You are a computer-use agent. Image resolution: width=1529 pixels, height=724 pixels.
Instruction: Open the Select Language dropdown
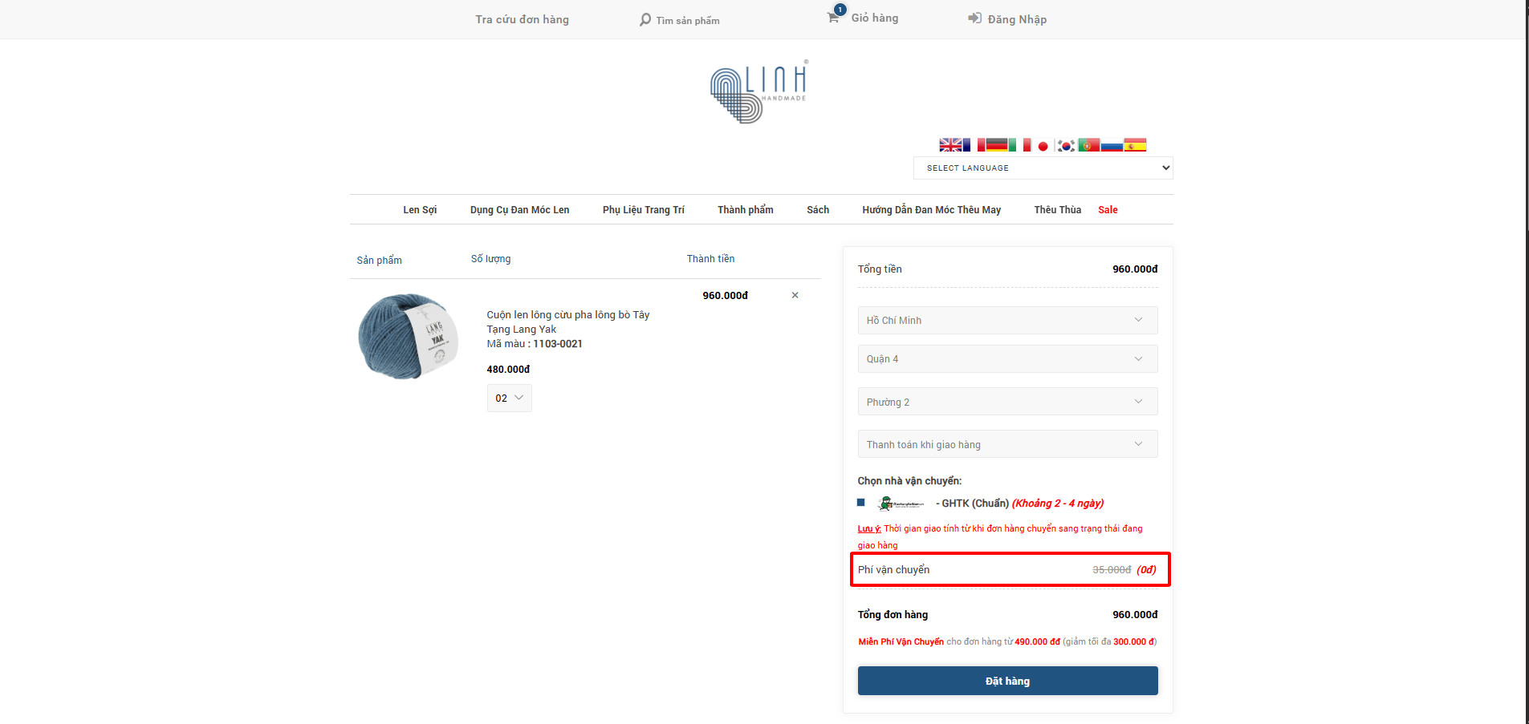tap(1043, 168)
